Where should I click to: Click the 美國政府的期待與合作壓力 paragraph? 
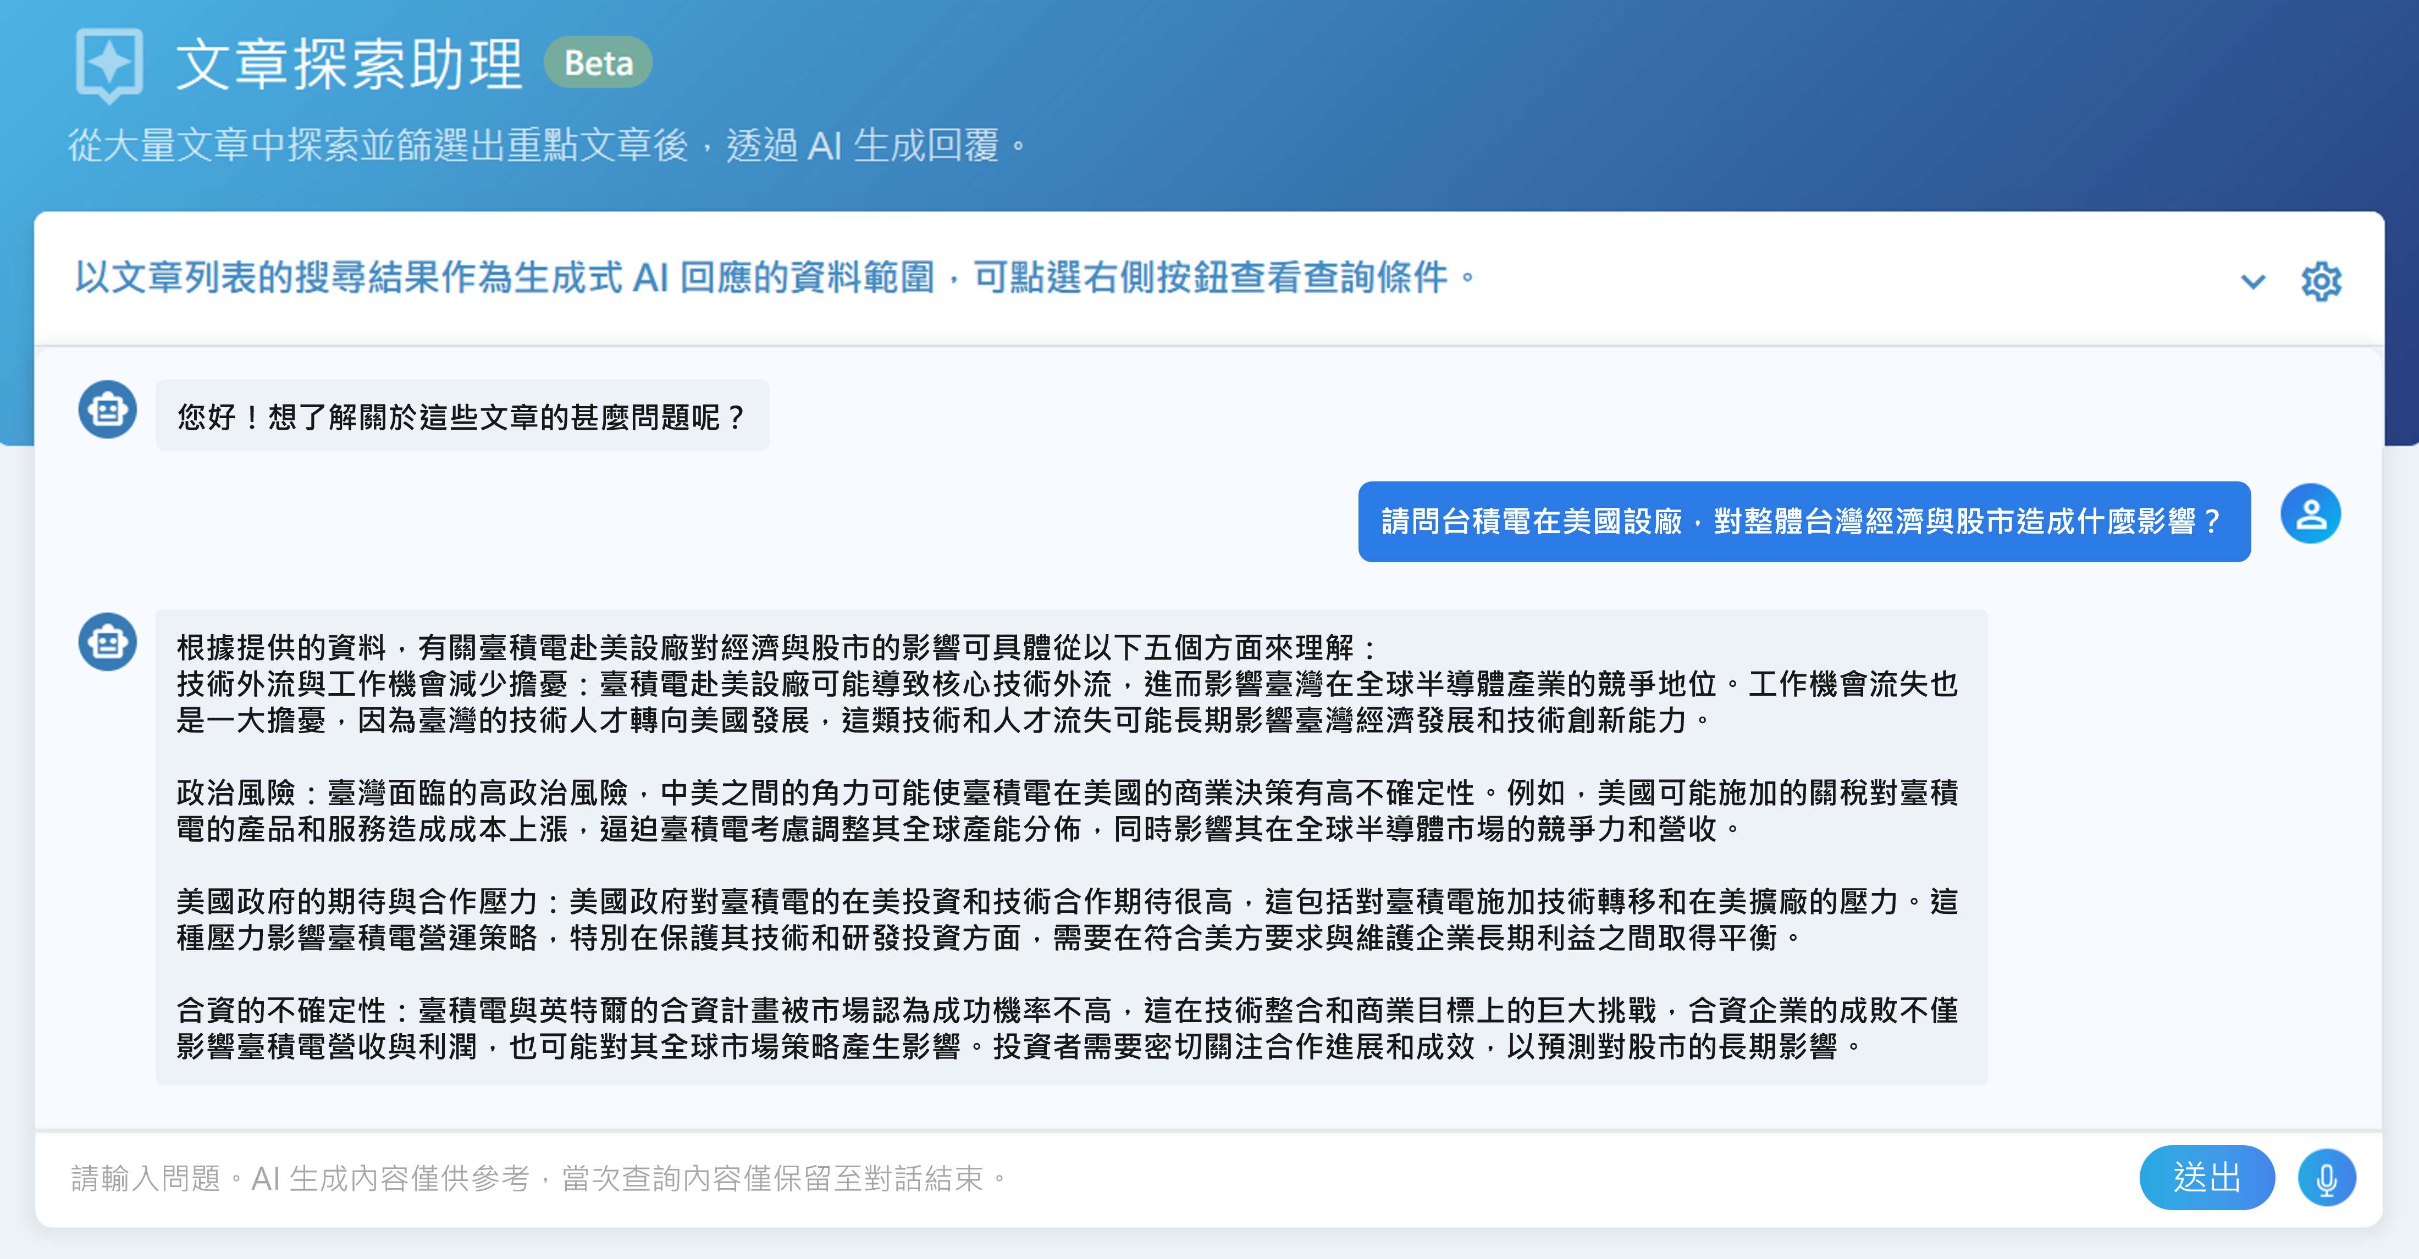pyautogui.click(x=1067, y=919)
